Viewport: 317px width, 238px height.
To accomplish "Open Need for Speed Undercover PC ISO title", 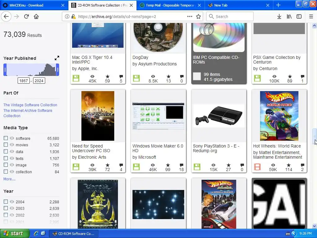I will point(91,148).
